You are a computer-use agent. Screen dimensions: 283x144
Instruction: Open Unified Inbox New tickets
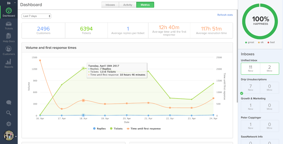point(251,69)
